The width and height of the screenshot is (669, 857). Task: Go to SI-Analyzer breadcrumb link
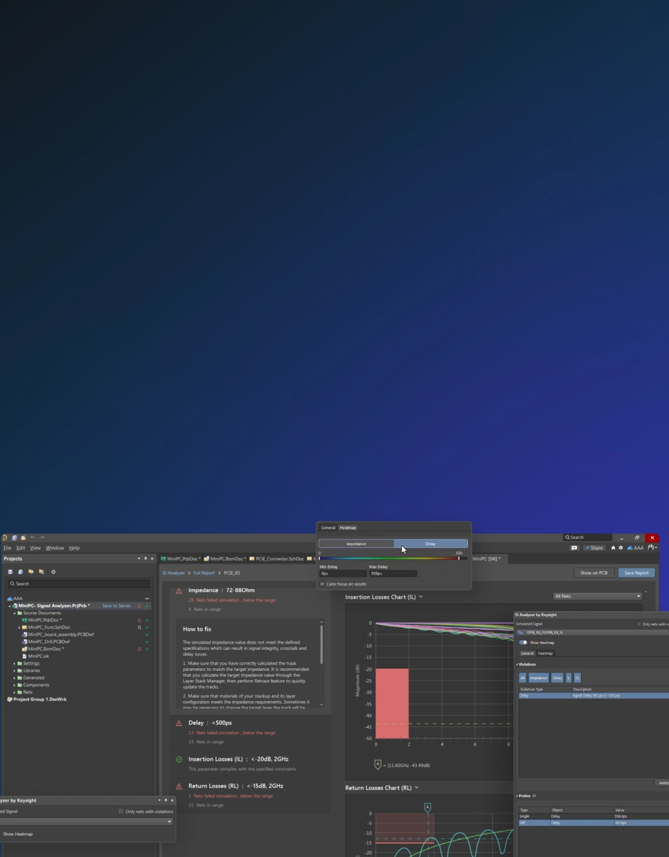click(x=174, y=573)
